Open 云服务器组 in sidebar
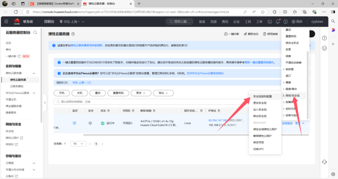 click(17, 86)
